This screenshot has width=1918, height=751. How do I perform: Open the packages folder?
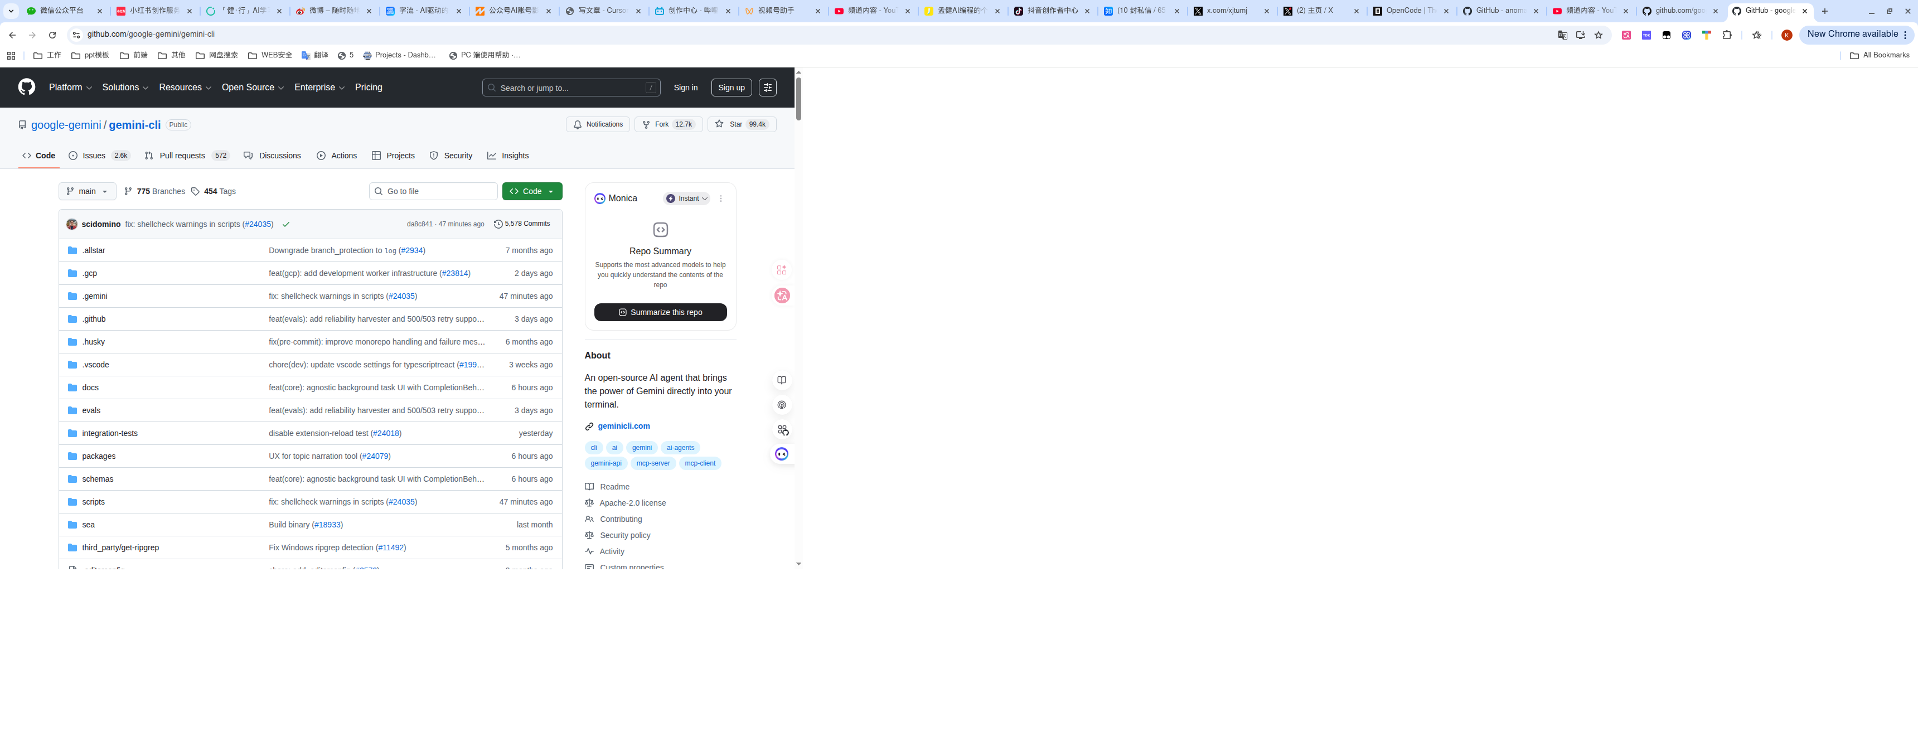pyautogui.click(x=98, y=456)
